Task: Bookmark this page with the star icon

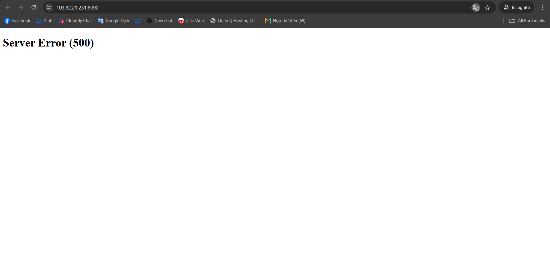Action: click(487, 7)
